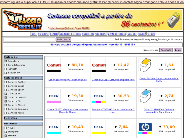Select the Elettronica section header

[x=23, y=118]
